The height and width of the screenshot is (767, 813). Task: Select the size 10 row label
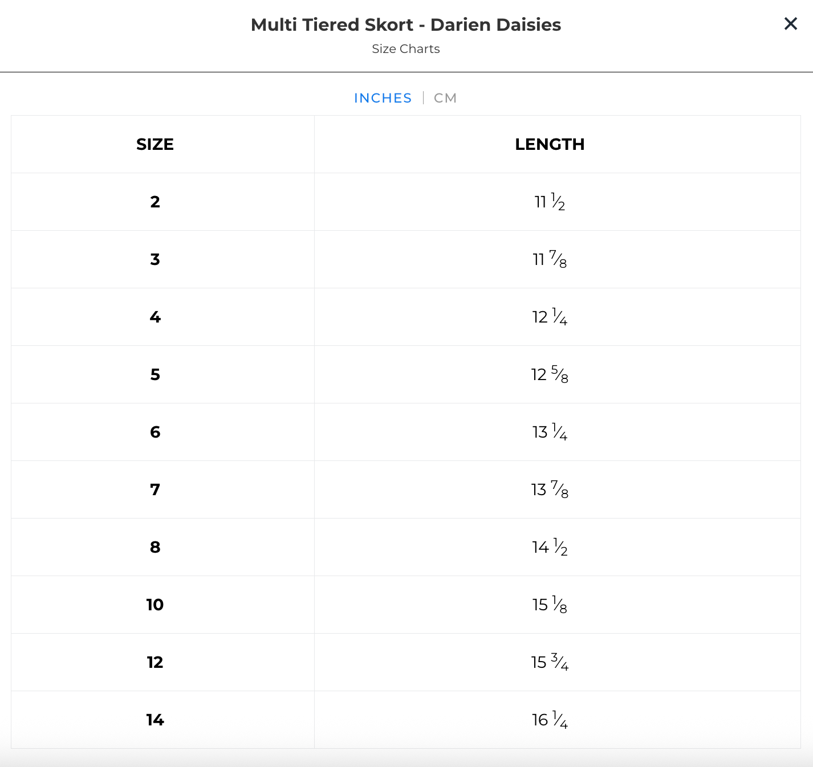[155, 605]
